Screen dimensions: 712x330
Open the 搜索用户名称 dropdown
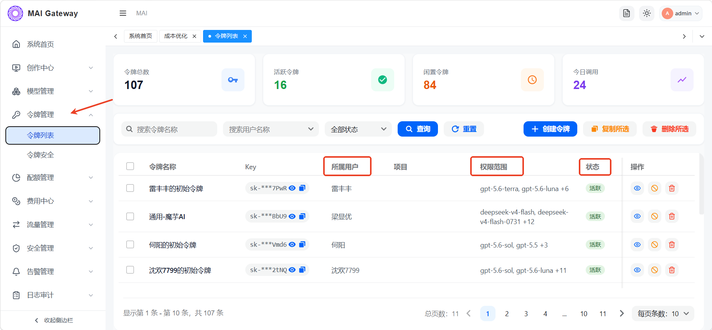point(271,129)
